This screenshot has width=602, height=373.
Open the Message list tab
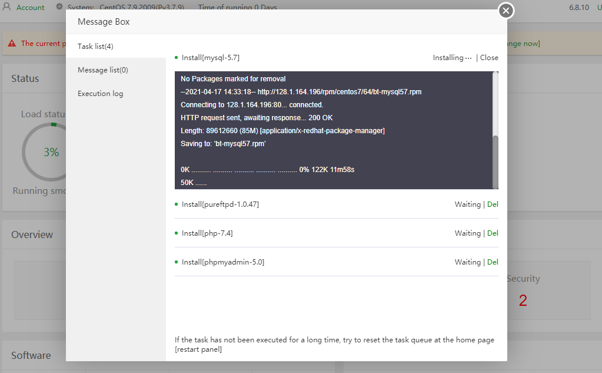(x=102, y=70)
